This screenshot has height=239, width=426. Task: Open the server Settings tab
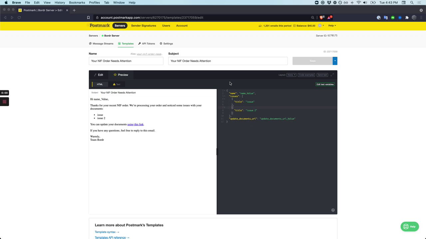(x=166, y=43)
